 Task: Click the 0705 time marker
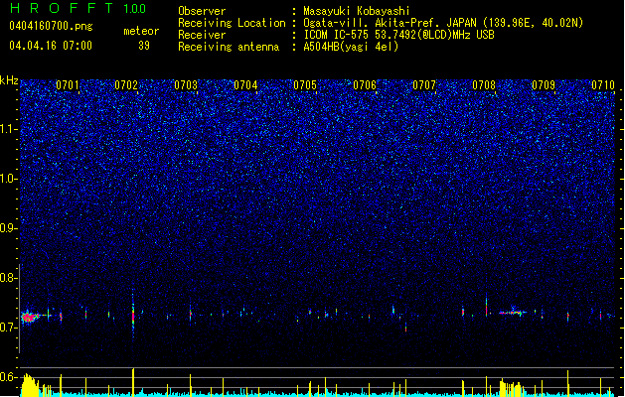[305, 85]
